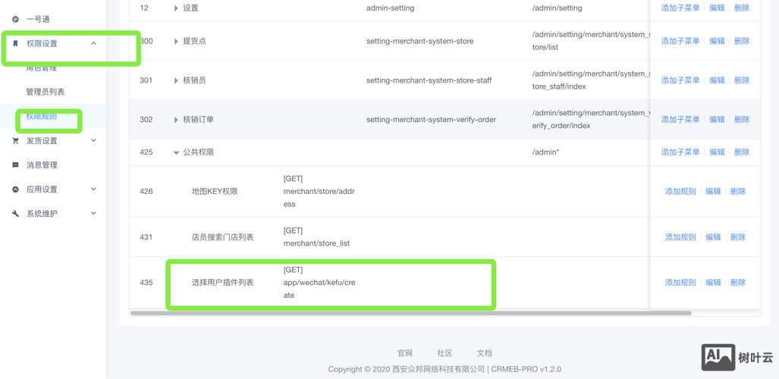Viewport: 779px width, 379px height.
Task: Click the setting-merchant-system-store-staff text
Action: (x=429, y=80)
